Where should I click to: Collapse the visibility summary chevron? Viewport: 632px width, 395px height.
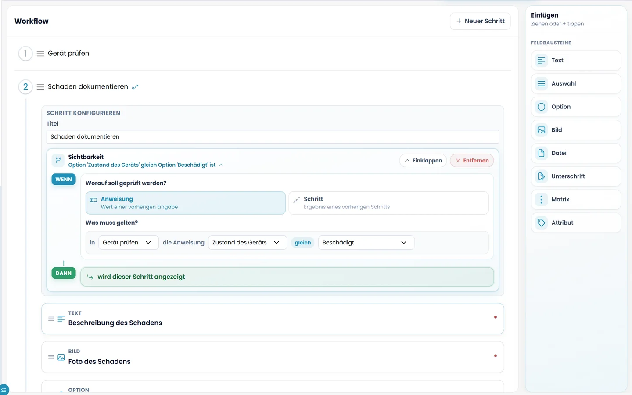(221, 165)
